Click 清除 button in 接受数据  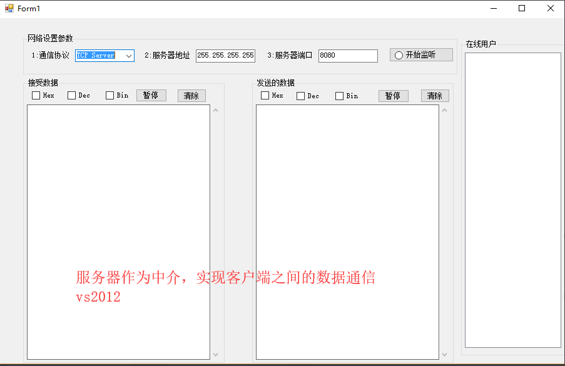(x=191, y=96)
